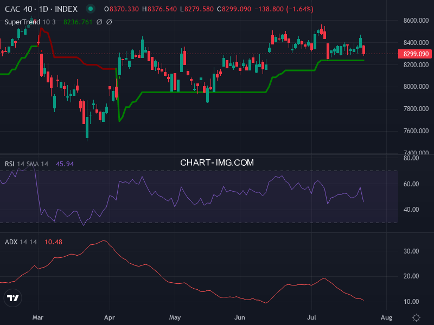Click the first ∅ symbol after SuperTrend value

click(99, 22)
